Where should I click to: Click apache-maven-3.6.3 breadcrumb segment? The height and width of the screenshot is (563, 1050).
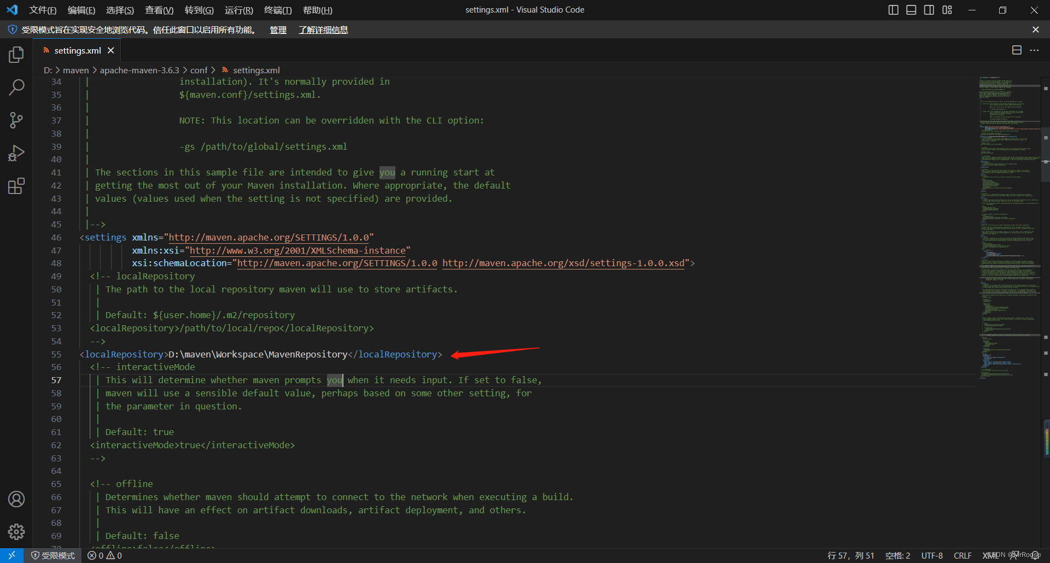point(139,70)
